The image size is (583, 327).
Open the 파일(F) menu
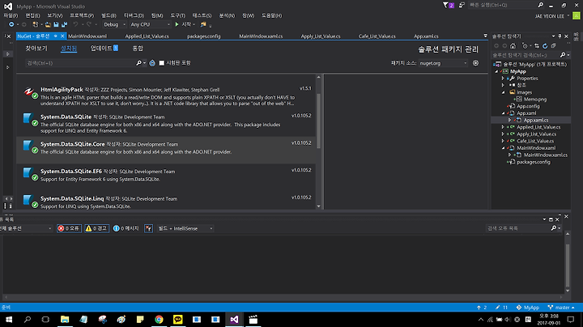tap(11, 15)
